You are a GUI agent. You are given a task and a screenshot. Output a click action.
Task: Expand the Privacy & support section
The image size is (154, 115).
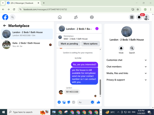(127, 80)
